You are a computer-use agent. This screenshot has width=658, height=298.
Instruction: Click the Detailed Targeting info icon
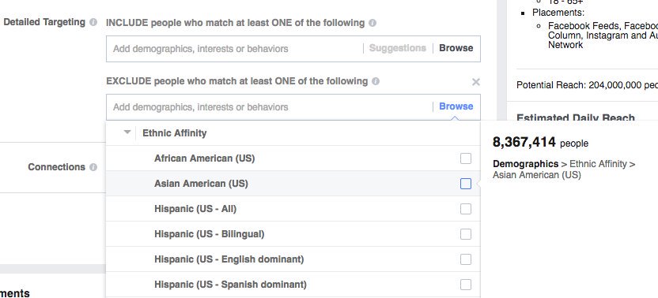[93, 22]
